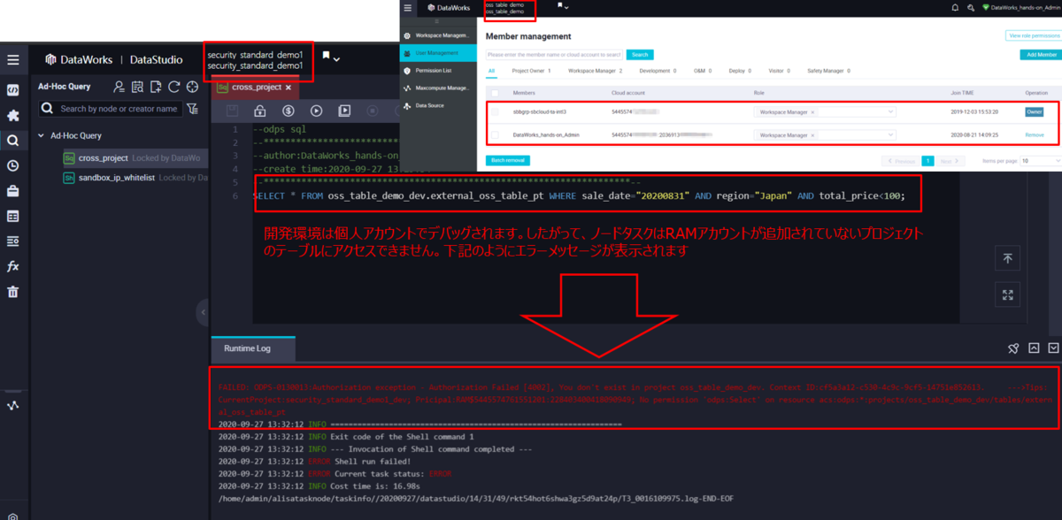The width and height of the screenshot is (1062, 520).
Task: Click Remove link for DataWorks_hands-on_Admin
Action: point(1034,135)
